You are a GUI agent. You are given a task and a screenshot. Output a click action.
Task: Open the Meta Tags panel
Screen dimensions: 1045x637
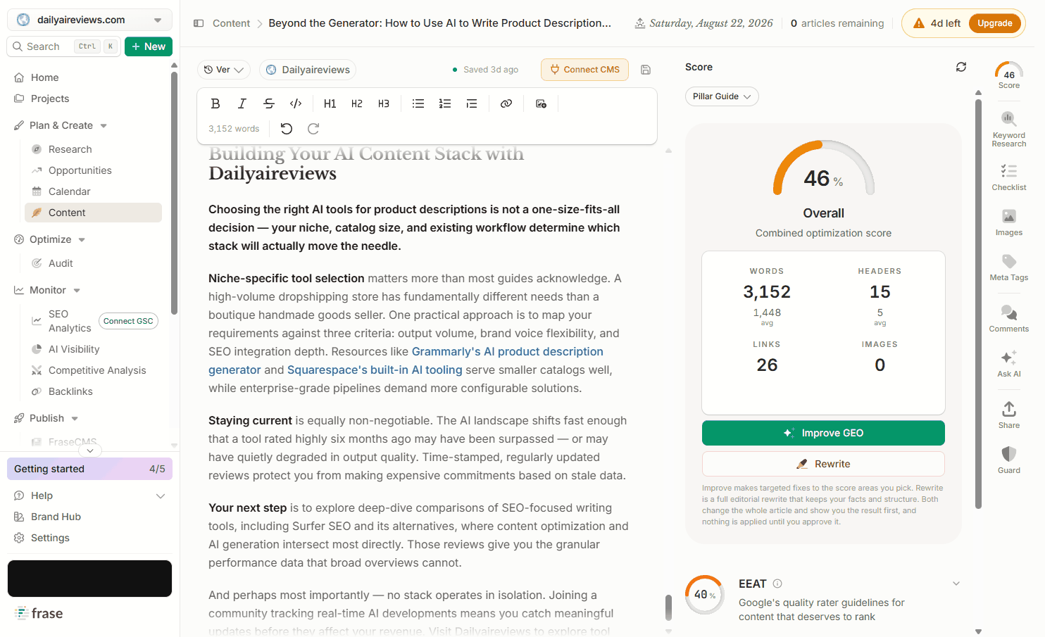[1009, 267]
